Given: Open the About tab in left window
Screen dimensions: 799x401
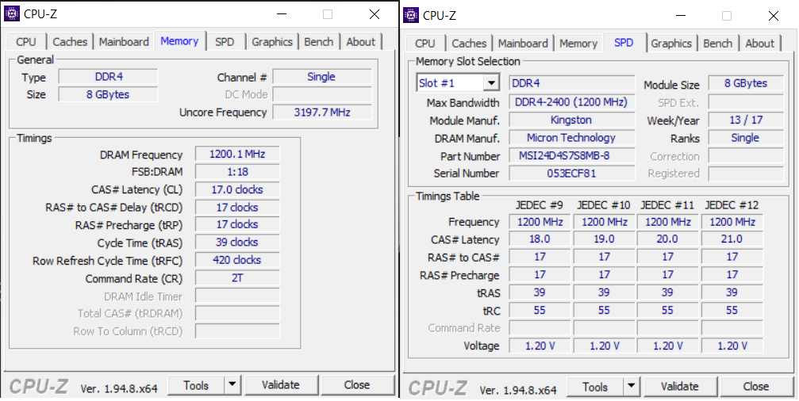Looking at the screenshot, I should (x=361, y=42).
